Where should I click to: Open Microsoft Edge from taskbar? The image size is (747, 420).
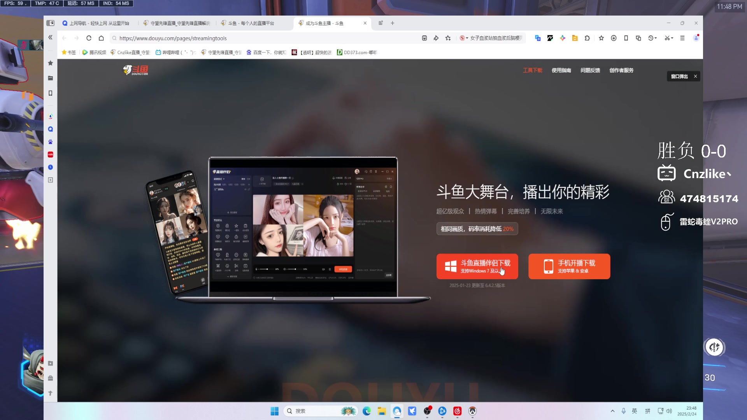366,411
